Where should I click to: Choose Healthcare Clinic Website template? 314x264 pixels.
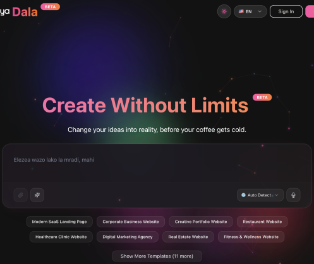tap(61, 237)
